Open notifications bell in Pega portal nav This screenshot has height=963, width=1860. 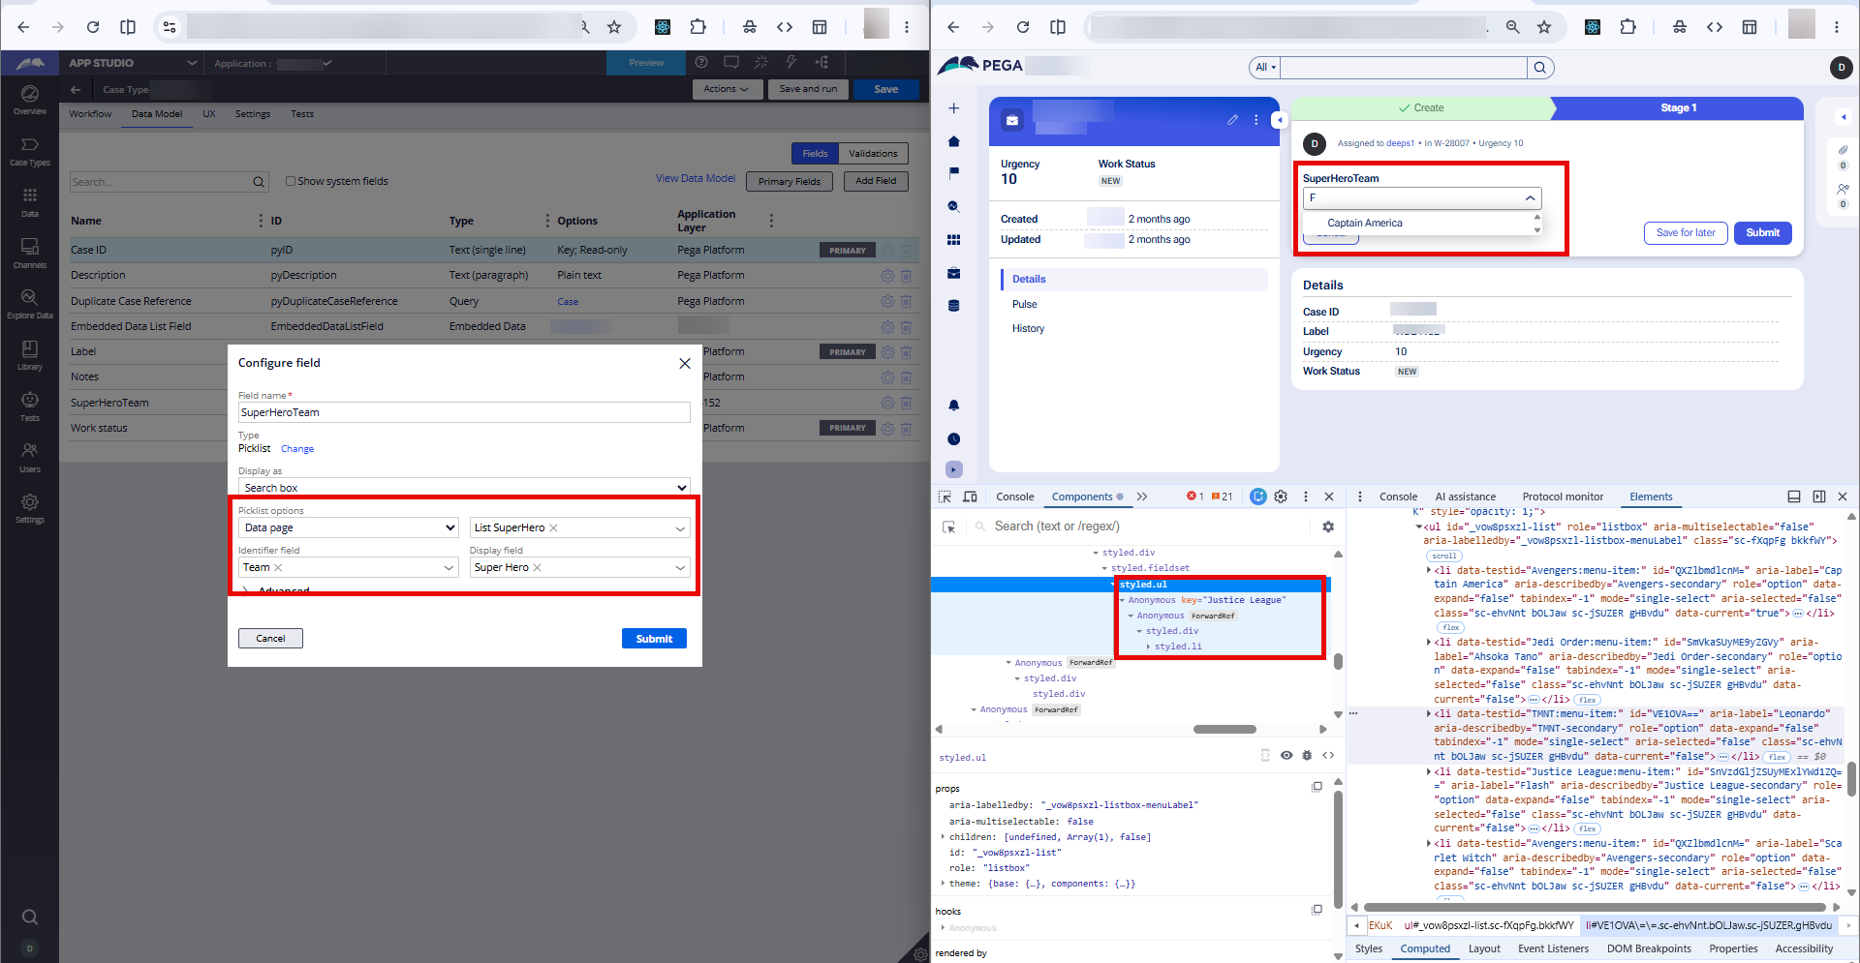(x=953, y=406)
